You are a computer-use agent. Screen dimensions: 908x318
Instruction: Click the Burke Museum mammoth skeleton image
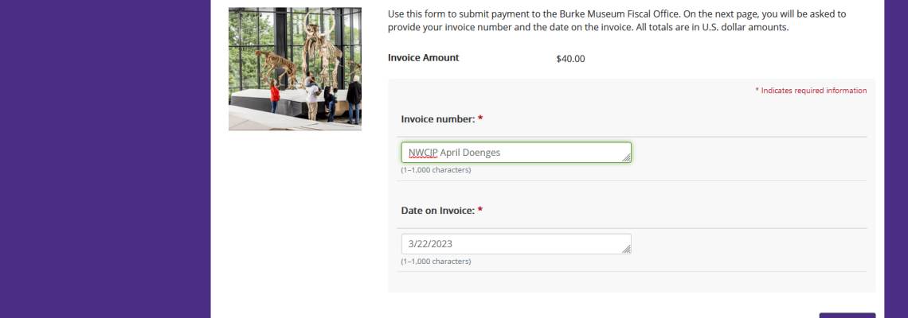(295, 69)
